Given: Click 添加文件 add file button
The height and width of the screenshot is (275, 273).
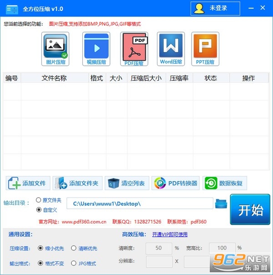Looking at the screenshot, I should point(28,183).
